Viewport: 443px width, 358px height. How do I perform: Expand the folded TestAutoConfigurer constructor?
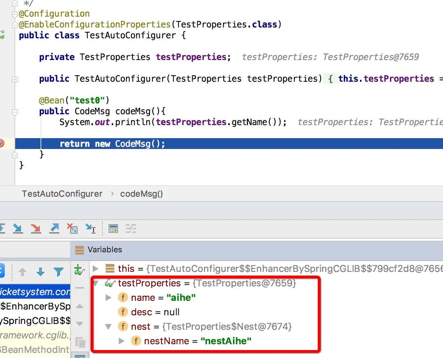15,79
